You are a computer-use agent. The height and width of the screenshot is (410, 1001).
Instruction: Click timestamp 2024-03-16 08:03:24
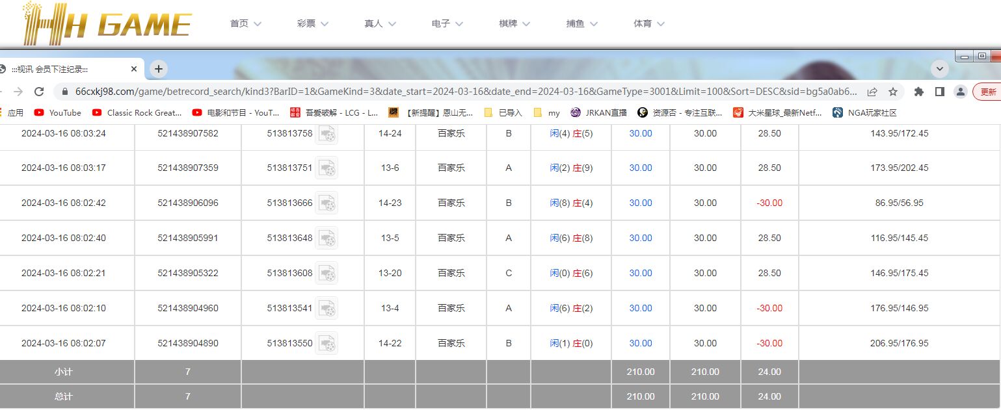pyautogui.click(x=64, y=133)
